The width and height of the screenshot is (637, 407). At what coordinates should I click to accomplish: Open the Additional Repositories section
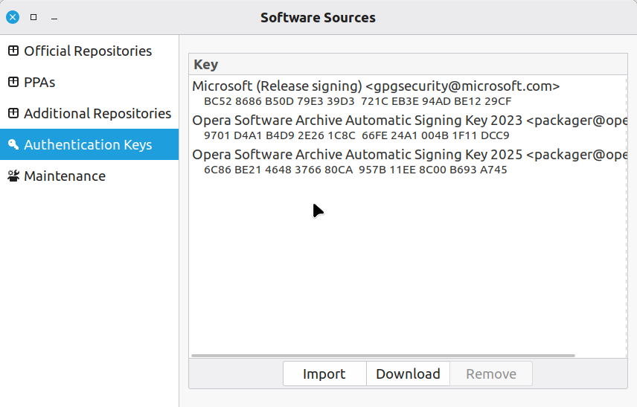point(89,113)
